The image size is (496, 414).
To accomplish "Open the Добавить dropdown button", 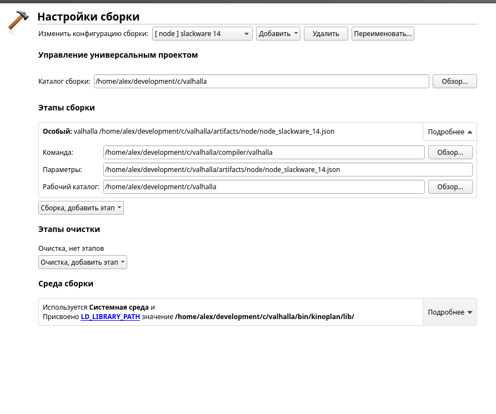I will point(278,33).
